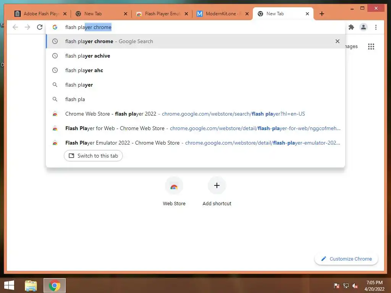Open the Flash Player for Web suggestion

[195, 128]
